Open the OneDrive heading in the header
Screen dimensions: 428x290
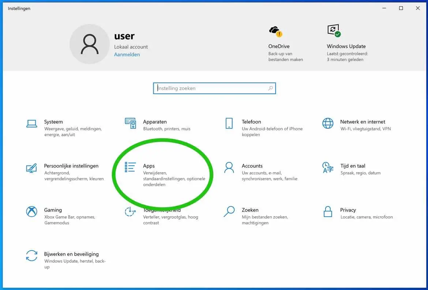279,46
